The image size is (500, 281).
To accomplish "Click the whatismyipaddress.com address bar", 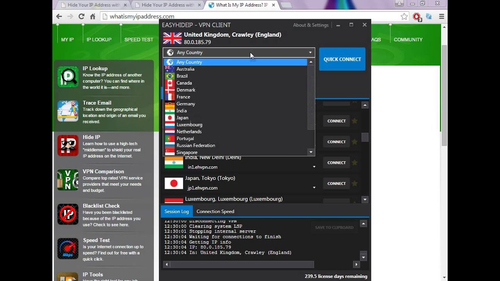I will point(250,16).
